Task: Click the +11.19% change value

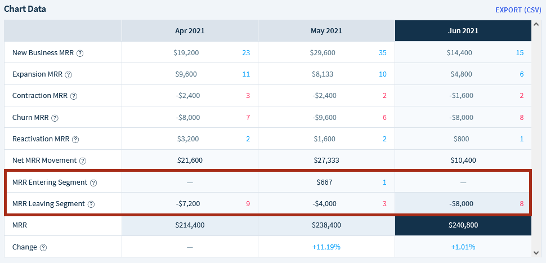Action: click(x=326, y=247)
